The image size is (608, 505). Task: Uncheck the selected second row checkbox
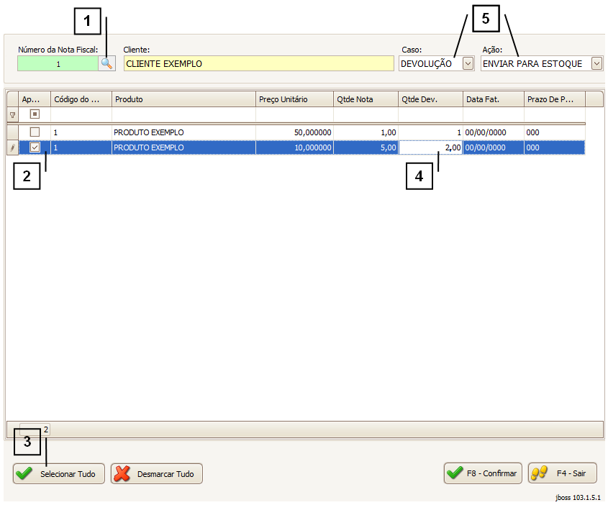point(35,147)
